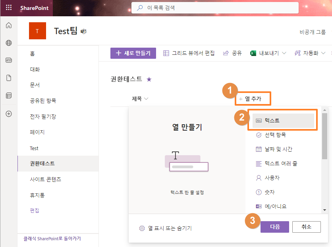
Task: Open 문서 in site navigation
Action: [x=35, y=85]
